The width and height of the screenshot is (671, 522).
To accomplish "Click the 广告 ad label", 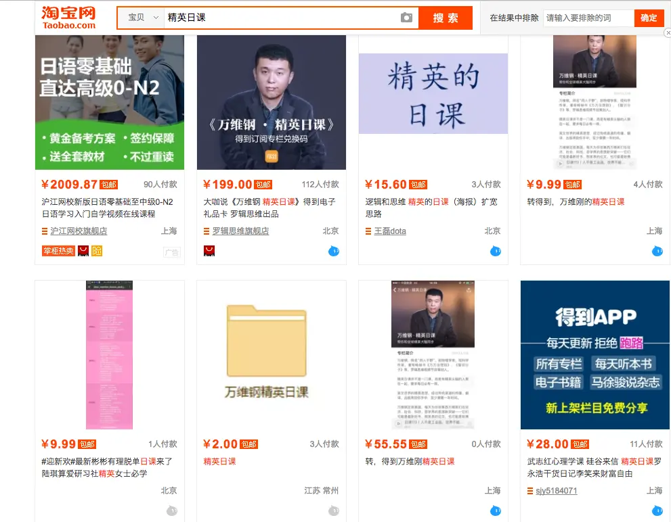I will coord(171,252).
